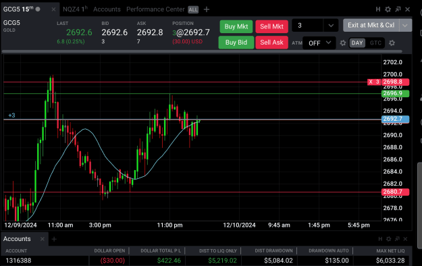
Task: Open the Performance Center tab
Action: coord(155,9)
